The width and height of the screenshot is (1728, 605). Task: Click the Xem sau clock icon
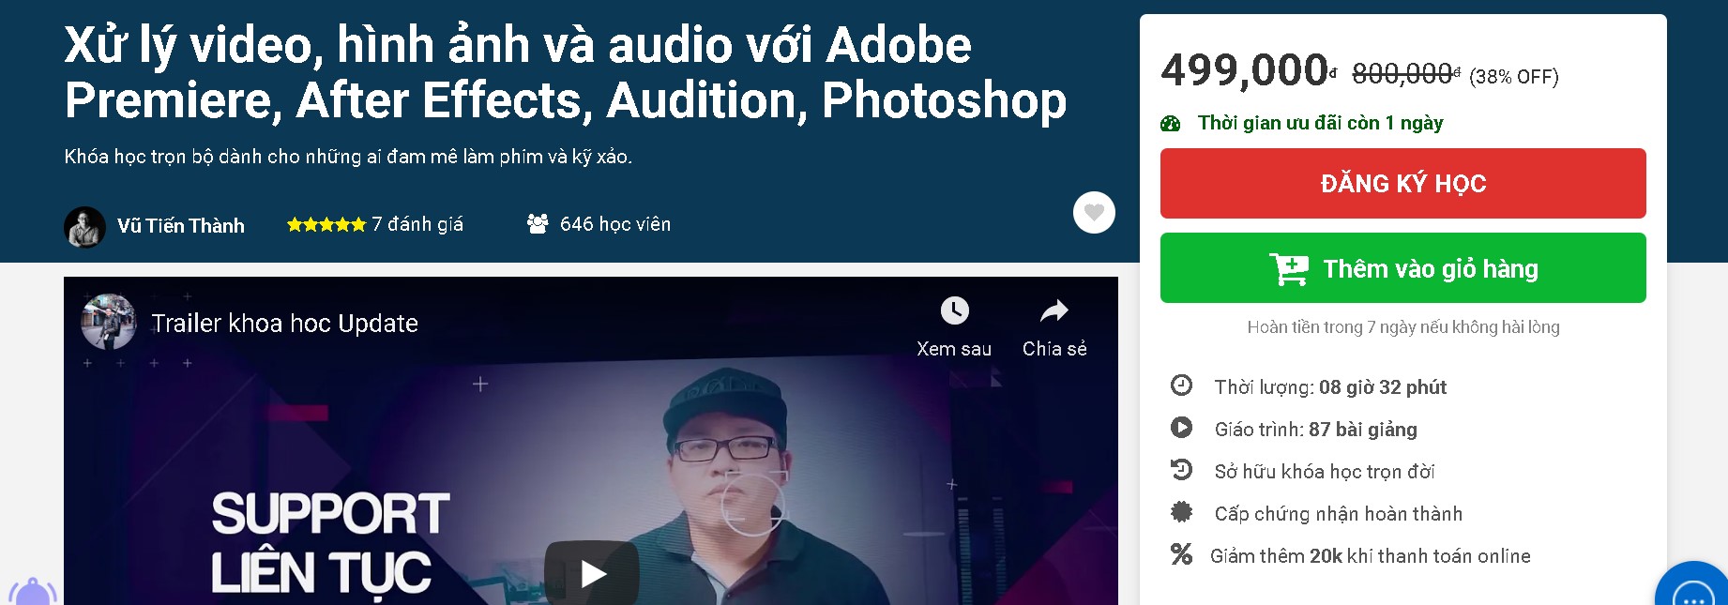(x=954, y=310)
